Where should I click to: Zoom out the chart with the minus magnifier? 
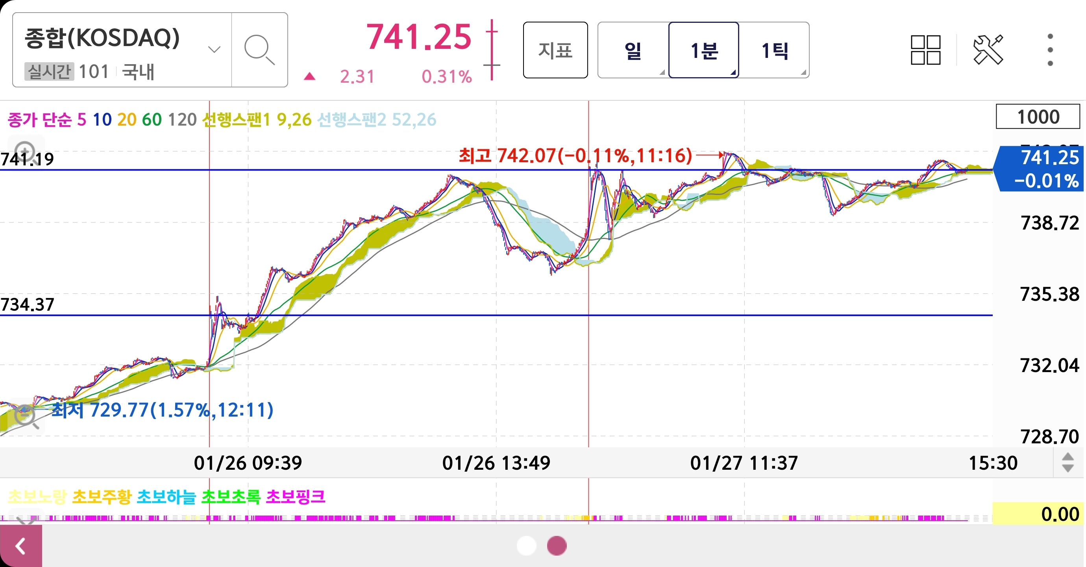point(25,415)
